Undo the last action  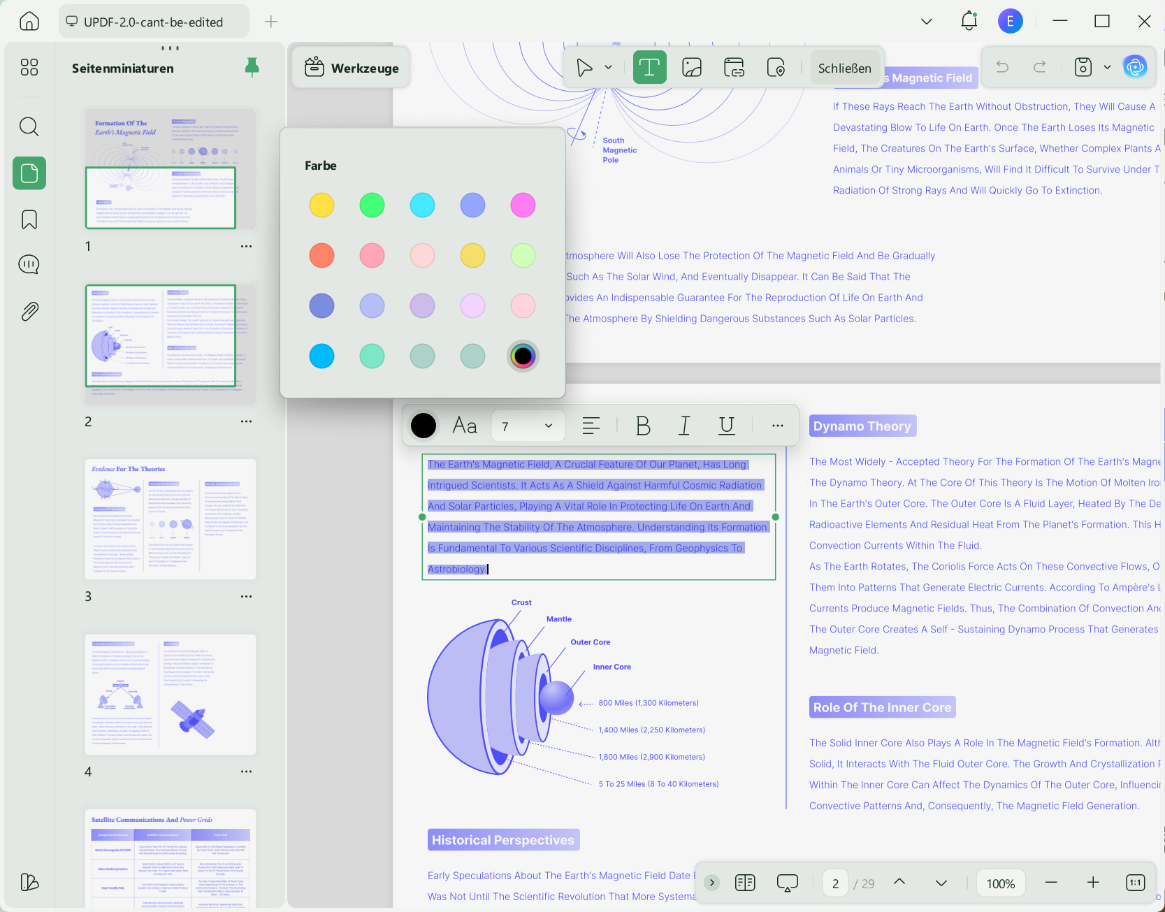point(1002,67)
